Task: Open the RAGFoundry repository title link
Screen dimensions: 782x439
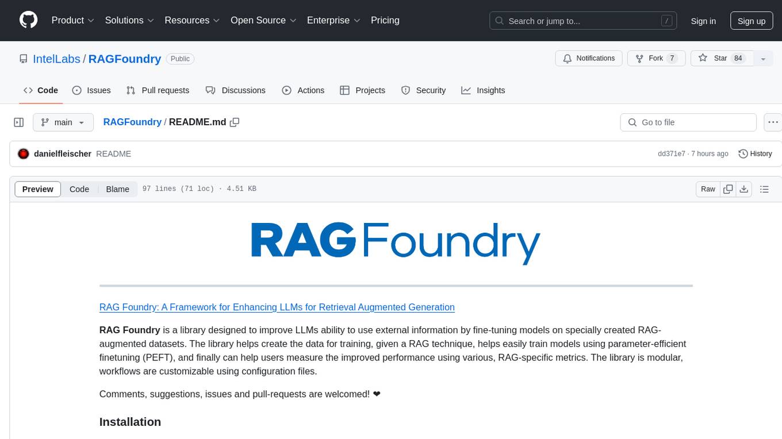Action: click(125, 59)
